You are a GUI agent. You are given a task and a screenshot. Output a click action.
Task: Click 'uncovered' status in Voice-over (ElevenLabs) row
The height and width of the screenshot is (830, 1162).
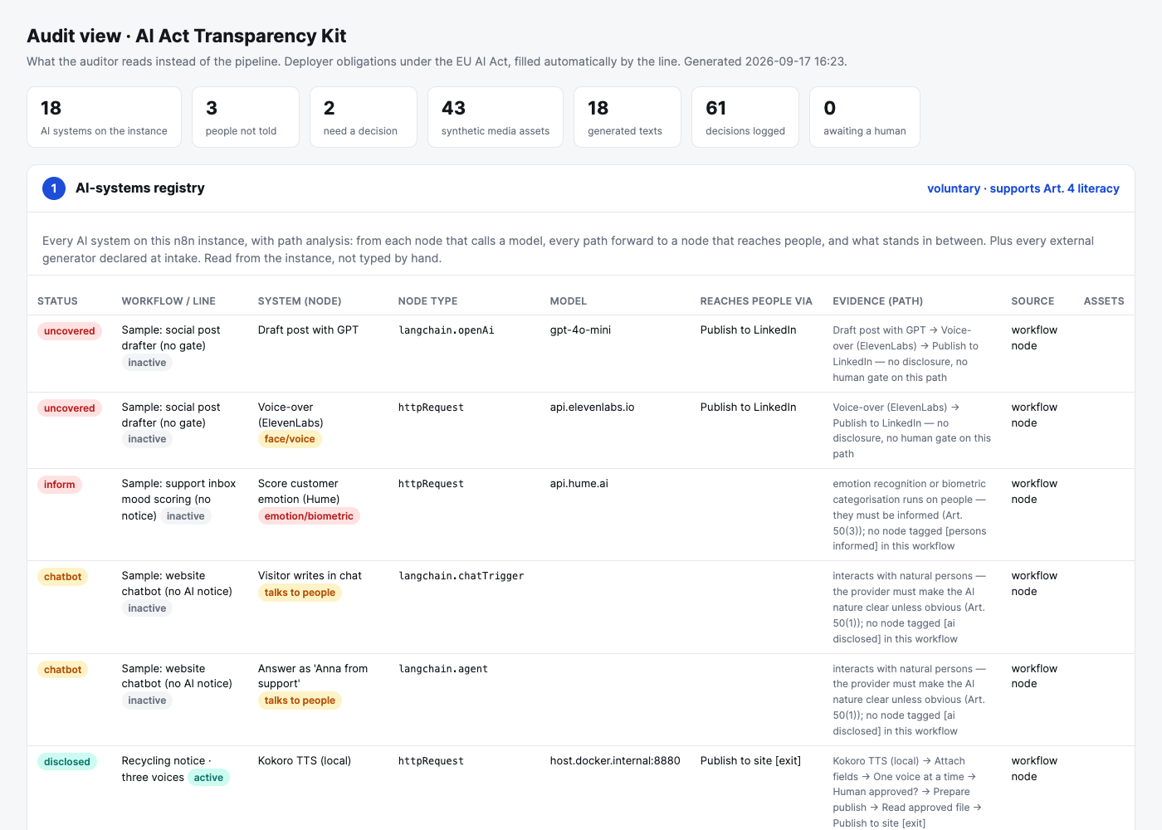coord(70,408)
